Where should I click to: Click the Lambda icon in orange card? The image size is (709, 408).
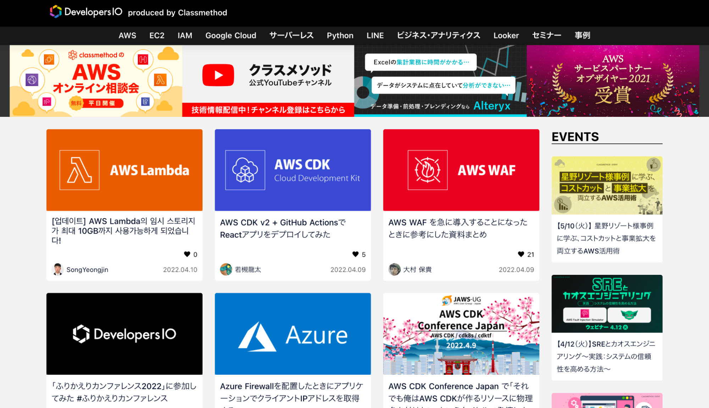(79, 170)
